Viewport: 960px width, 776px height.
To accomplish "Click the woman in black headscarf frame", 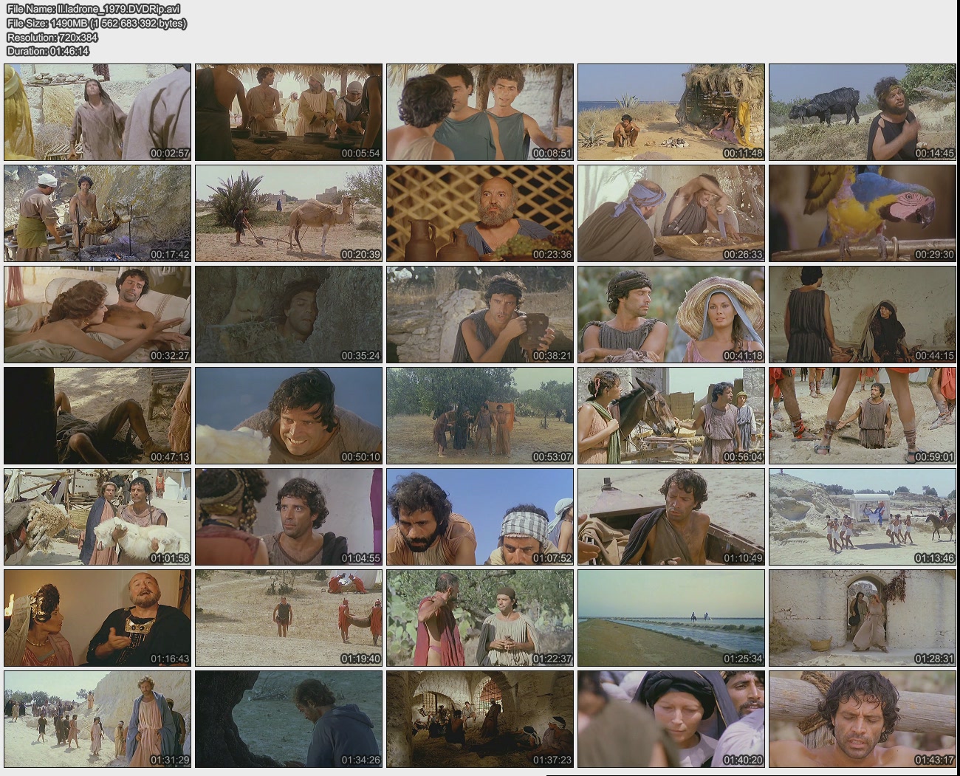I will coord(671,719).
